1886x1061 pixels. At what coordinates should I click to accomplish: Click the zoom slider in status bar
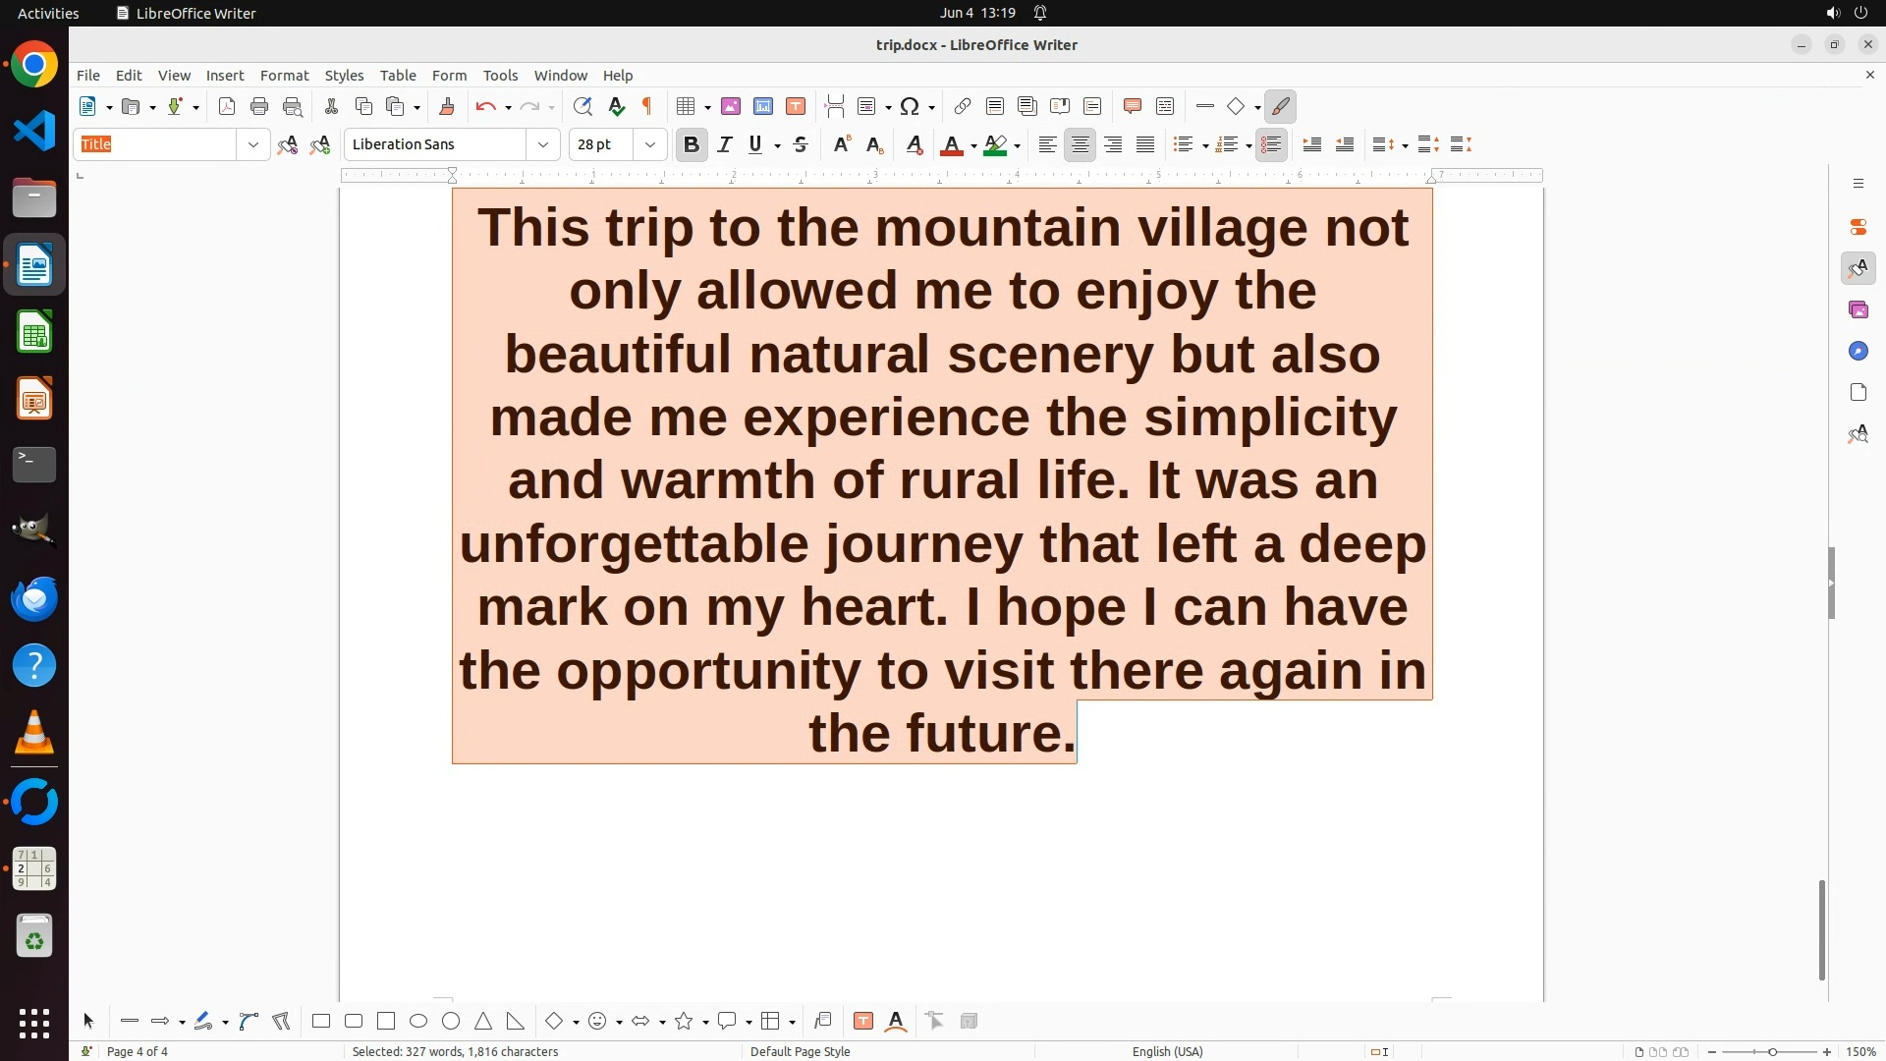pyautogui.click(x=1771, y=1052)
